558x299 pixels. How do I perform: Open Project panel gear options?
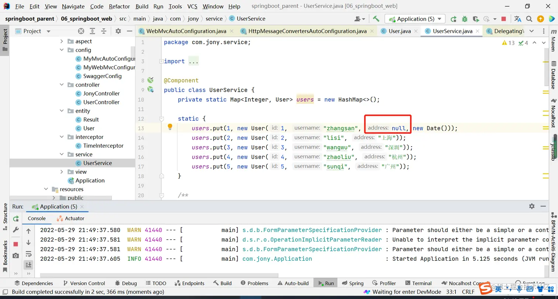[x=118, y=31]
